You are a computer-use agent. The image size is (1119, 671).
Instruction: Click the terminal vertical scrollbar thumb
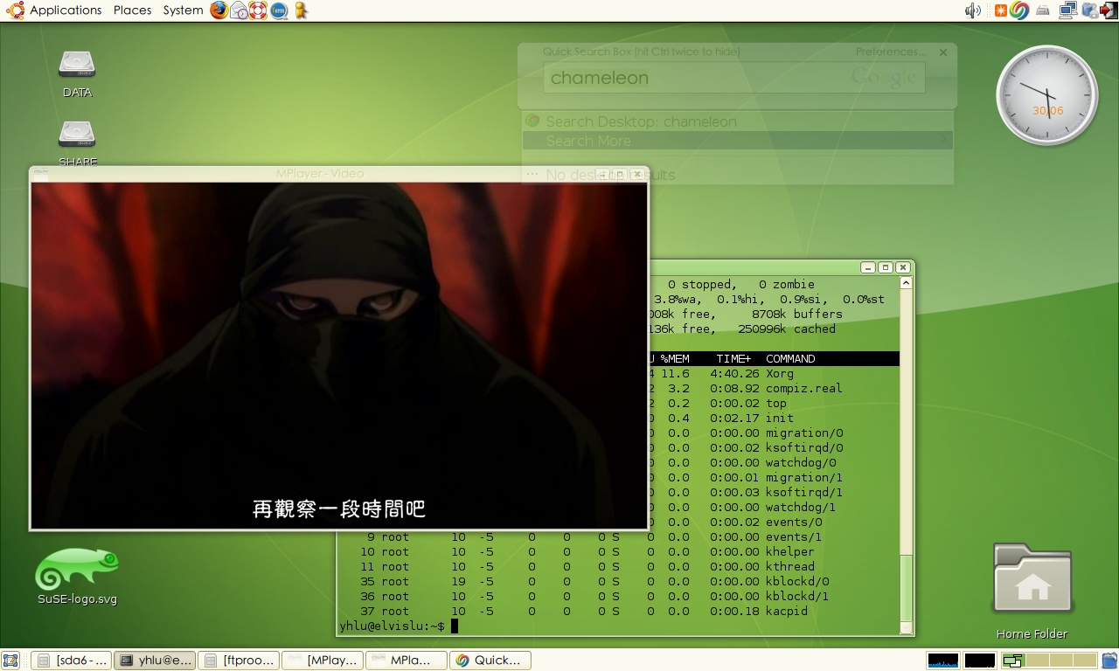[906, 587]
